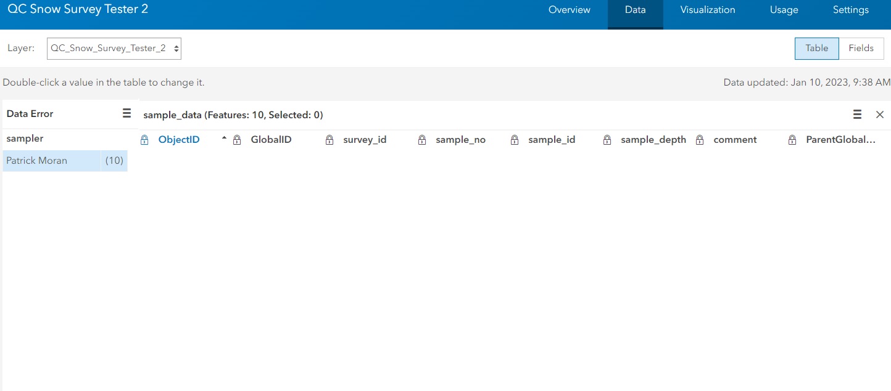The height and width of the screenshot is (391, 891).
Task: Open the Layer selection dropdown
Action: click(x=114, y=48)
